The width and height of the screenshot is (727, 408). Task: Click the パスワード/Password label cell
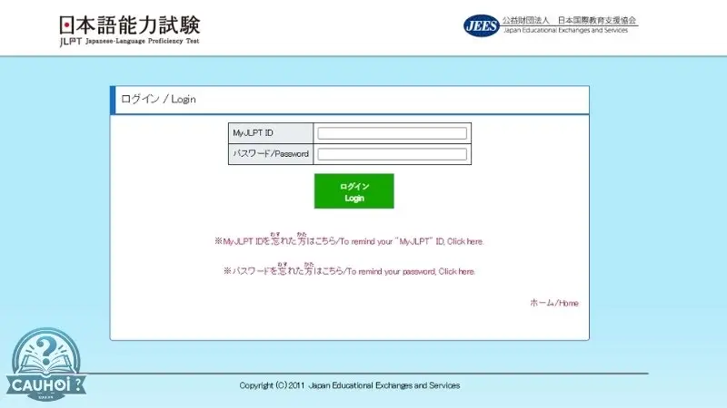coord(271,154)
